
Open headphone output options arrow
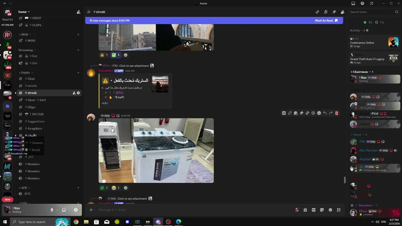click(x=69, y=210)
